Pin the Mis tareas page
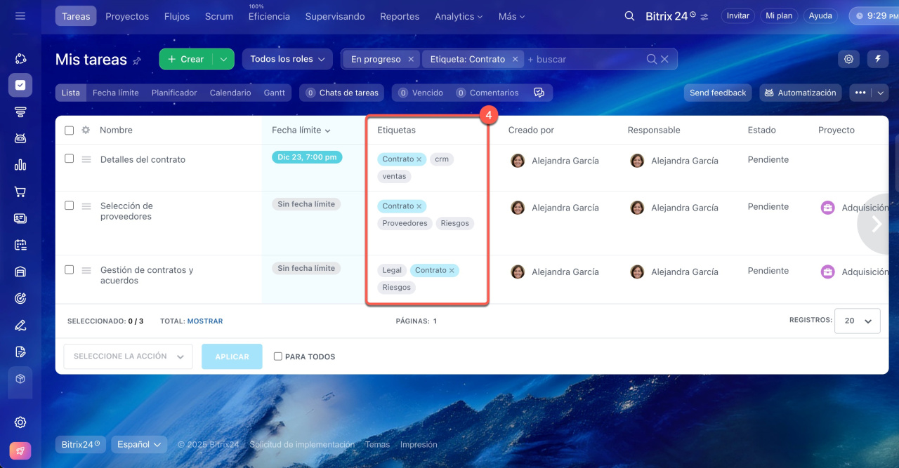The height and width of the screenshot is (468, 899). [137, 61]
